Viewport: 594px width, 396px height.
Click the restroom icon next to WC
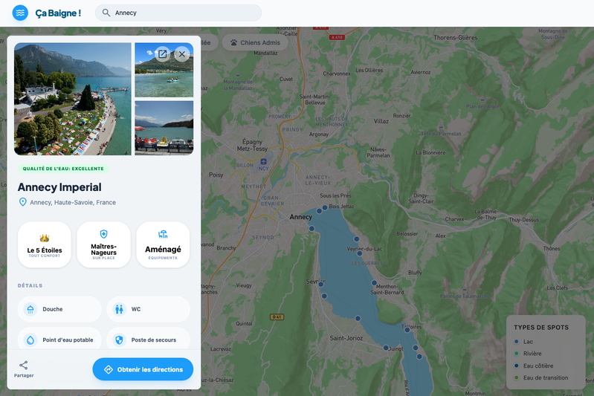click(120, 309)
